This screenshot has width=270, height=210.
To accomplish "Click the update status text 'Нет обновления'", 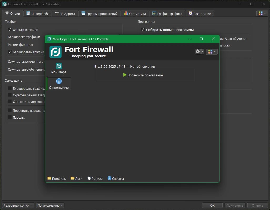I will 142,66.
